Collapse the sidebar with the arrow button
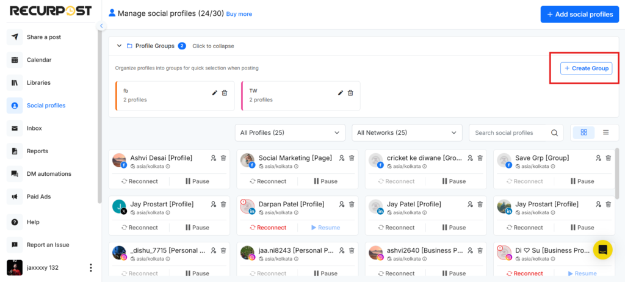This screenshot has width=625, height=282. 101,26
